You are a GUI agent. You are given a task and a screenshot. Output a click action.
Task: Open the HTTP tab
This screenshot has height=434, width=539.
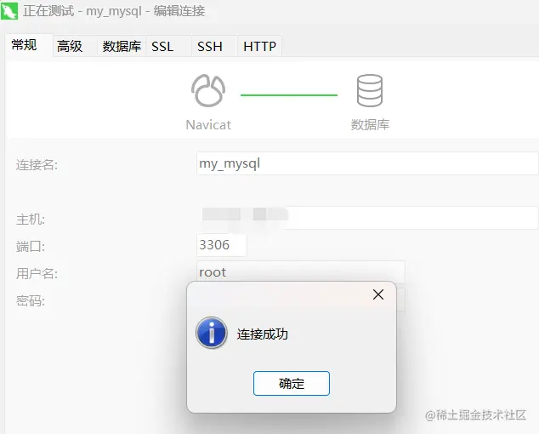pos(259,46)
